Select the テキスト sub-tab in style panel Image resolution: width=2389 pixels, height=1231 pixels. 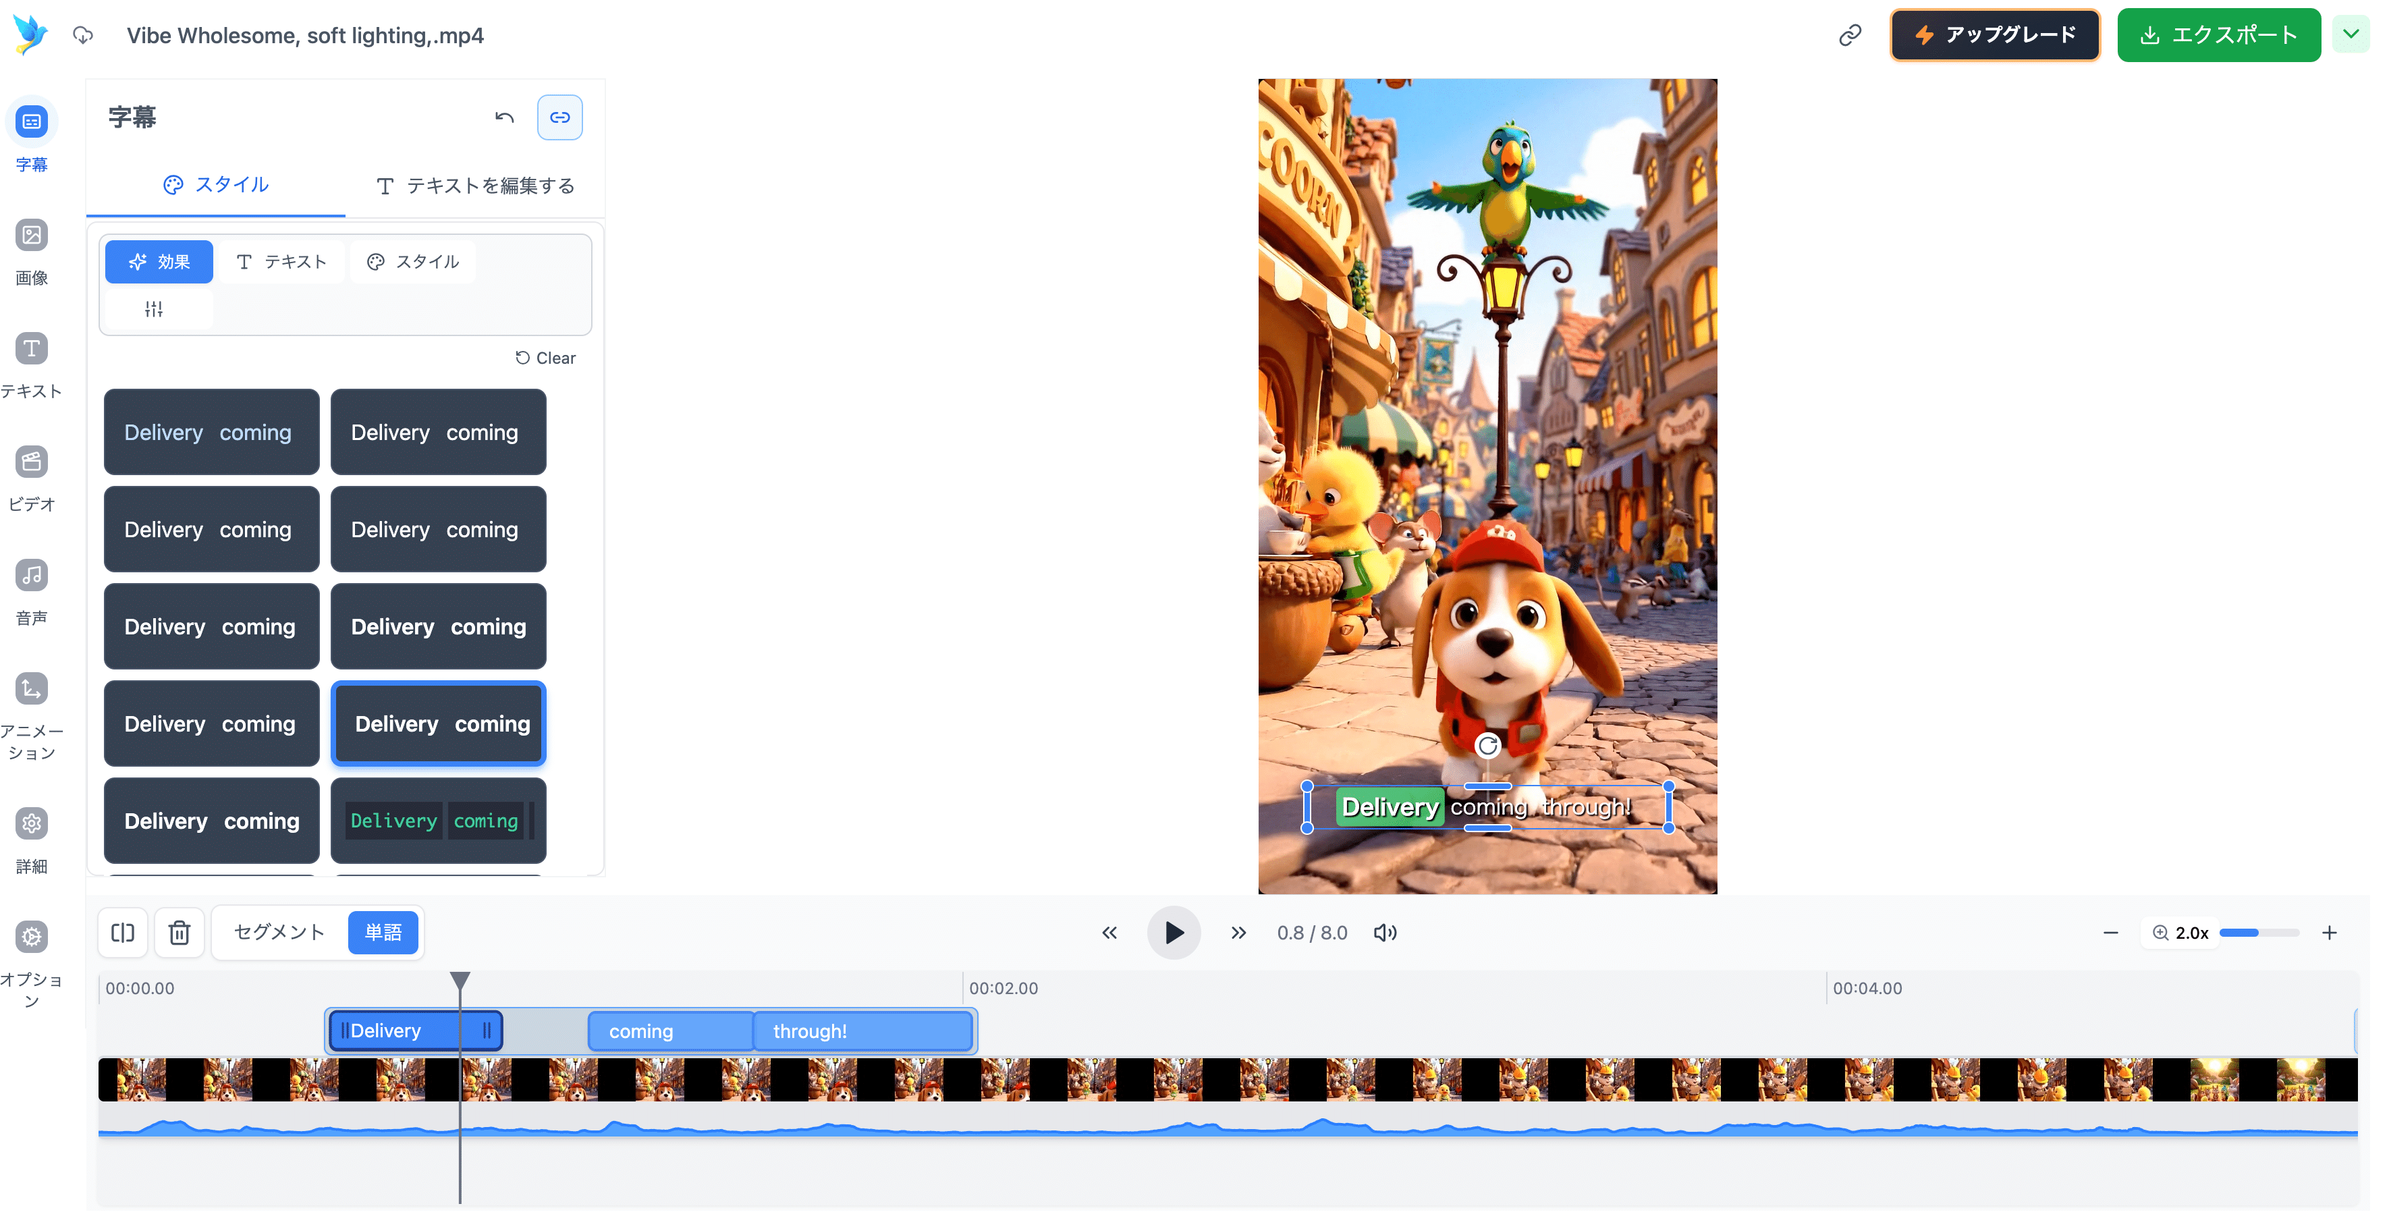(x=282, y=262)
